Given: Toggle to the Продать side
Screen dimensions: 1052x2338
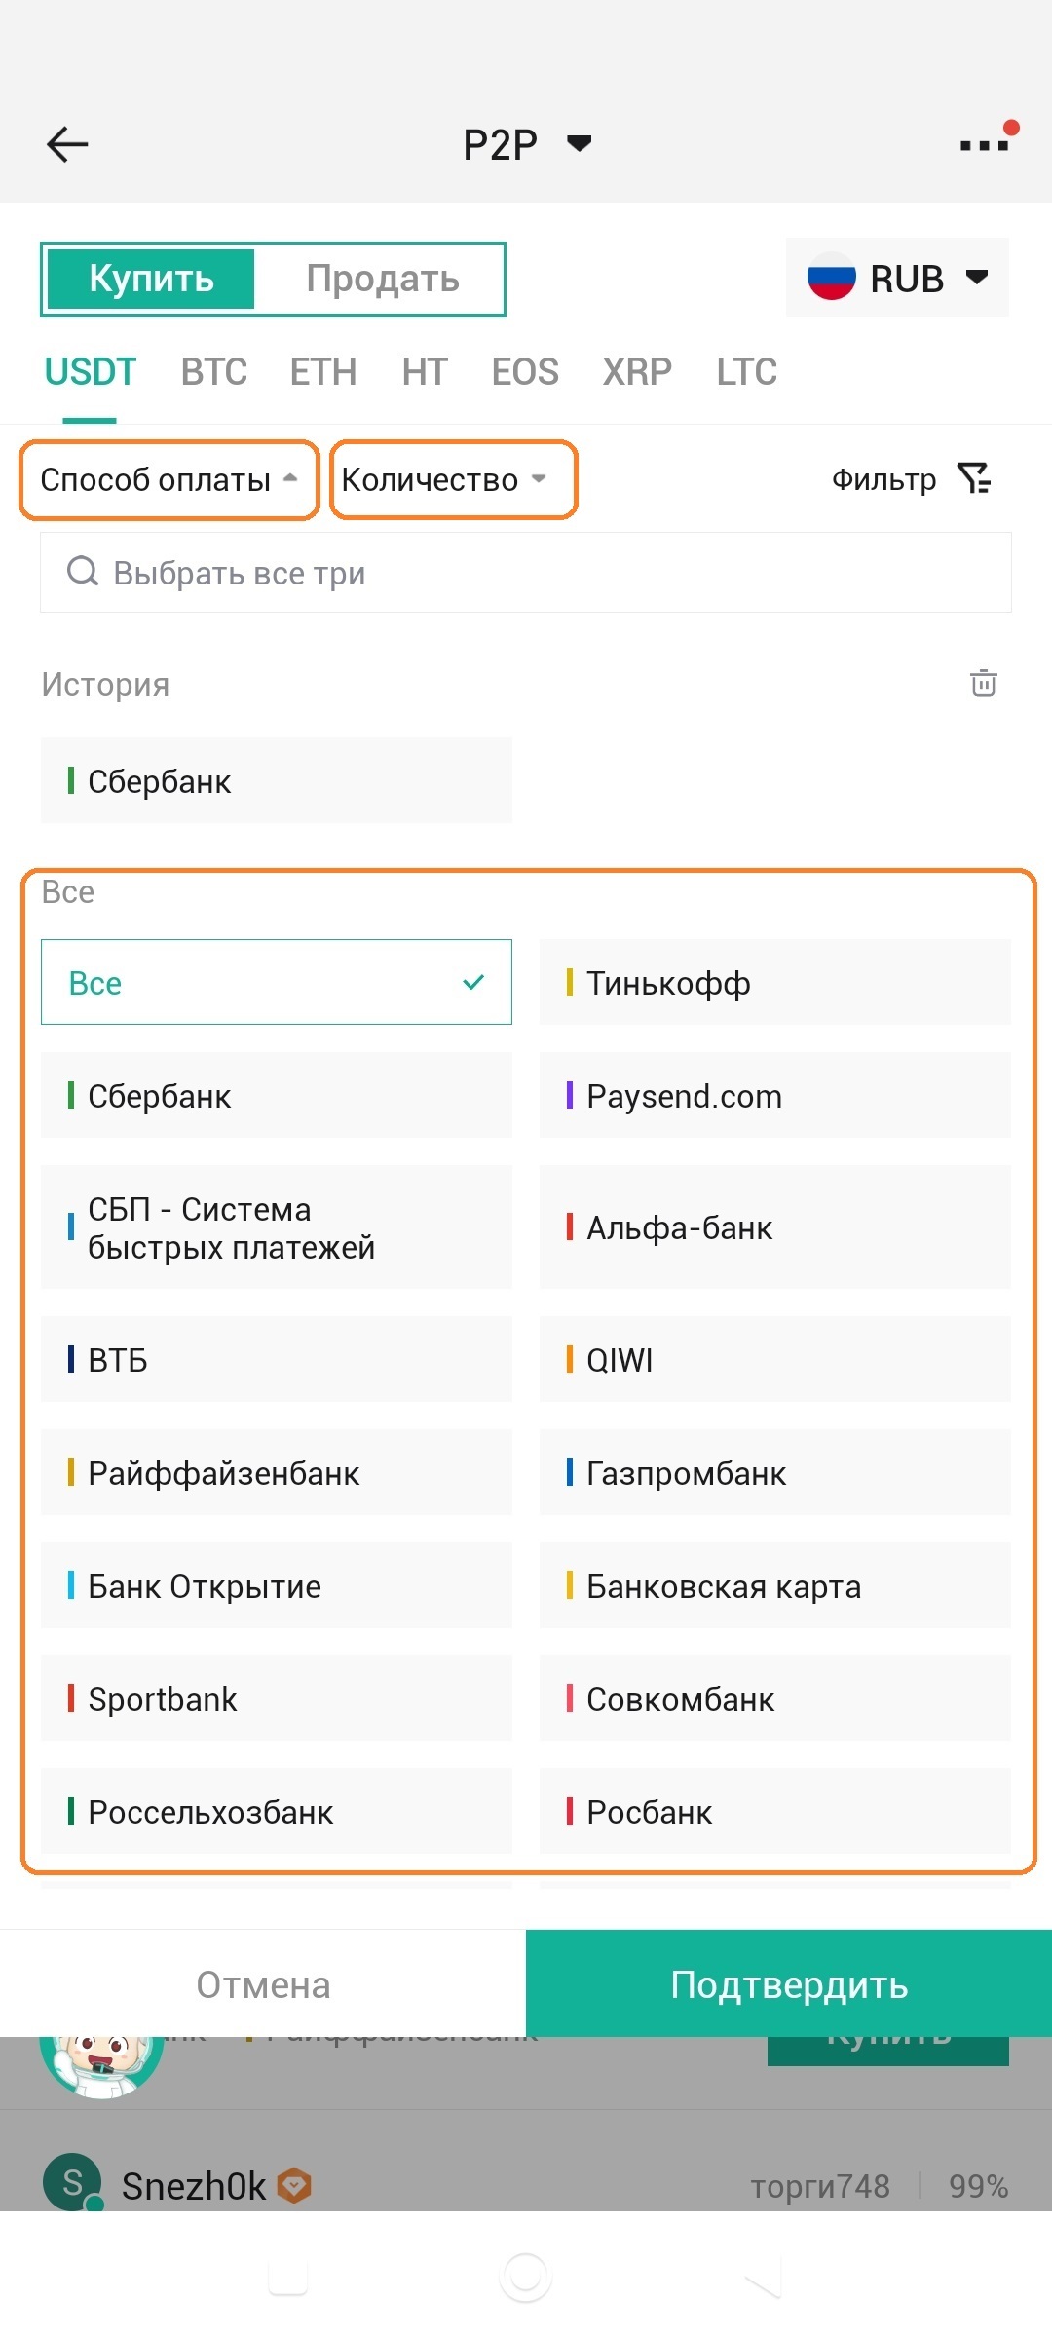Looking at the screenshot, I should click(382, 279).
